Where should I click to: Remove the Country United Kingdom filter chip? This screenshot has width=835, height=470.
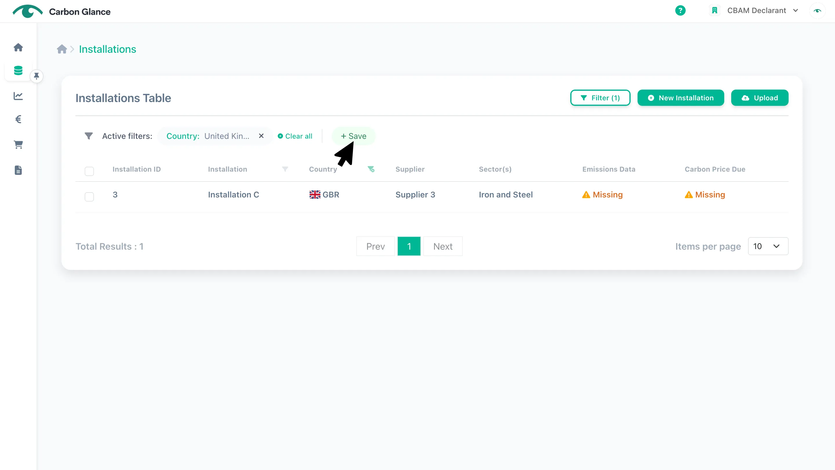coord(261,136)
